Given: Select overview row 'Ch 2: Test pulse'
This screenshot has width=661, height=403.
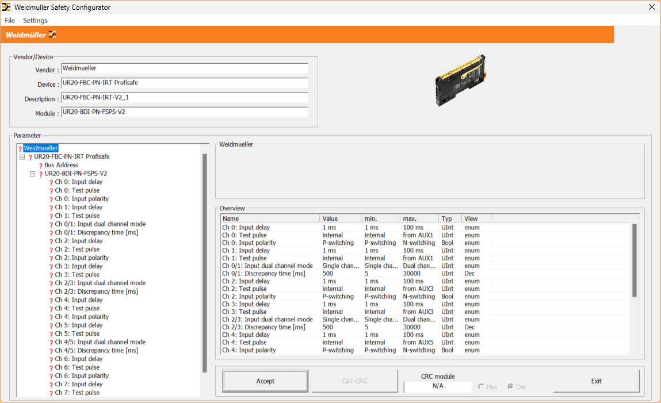Looking at the screenshot, I should (425, 289).
